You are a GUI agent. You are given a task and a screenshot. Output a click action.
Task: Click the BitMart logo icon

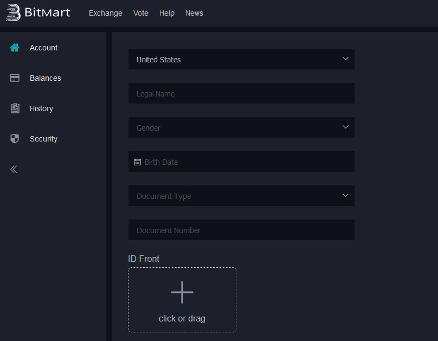(x=13, y=12)
